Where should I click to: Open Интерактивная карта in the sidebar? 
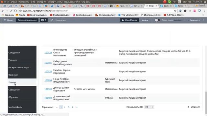[22, 67]
